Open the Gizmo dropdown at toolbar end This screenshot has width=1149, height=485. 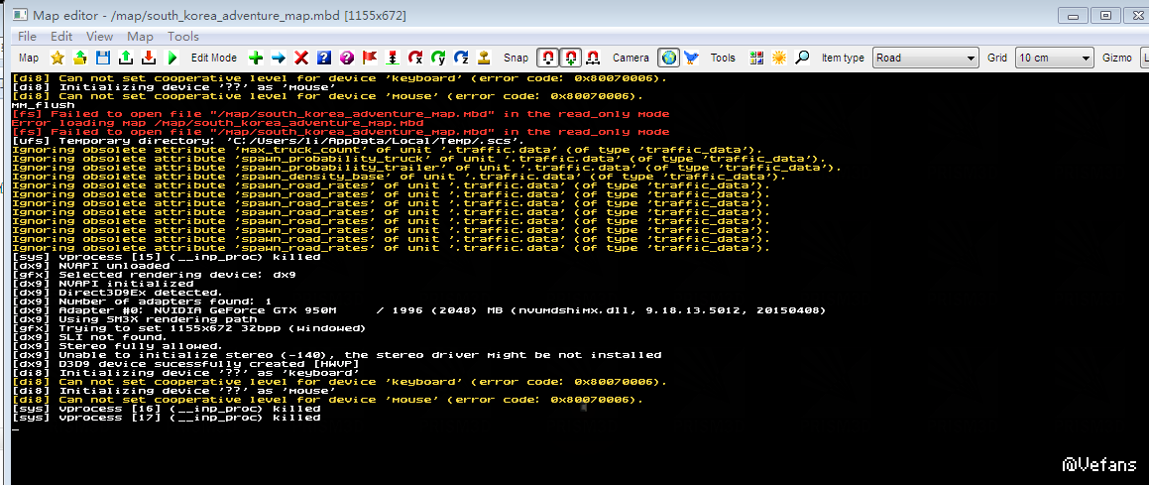(x=1143, y=58)
